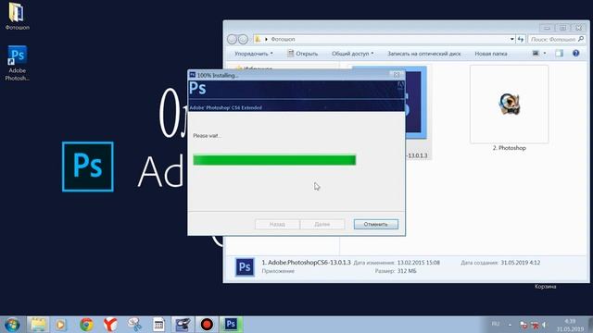The image size is (593, 333).
Task: Maximize the Explorer window
Action: point(562,28)
